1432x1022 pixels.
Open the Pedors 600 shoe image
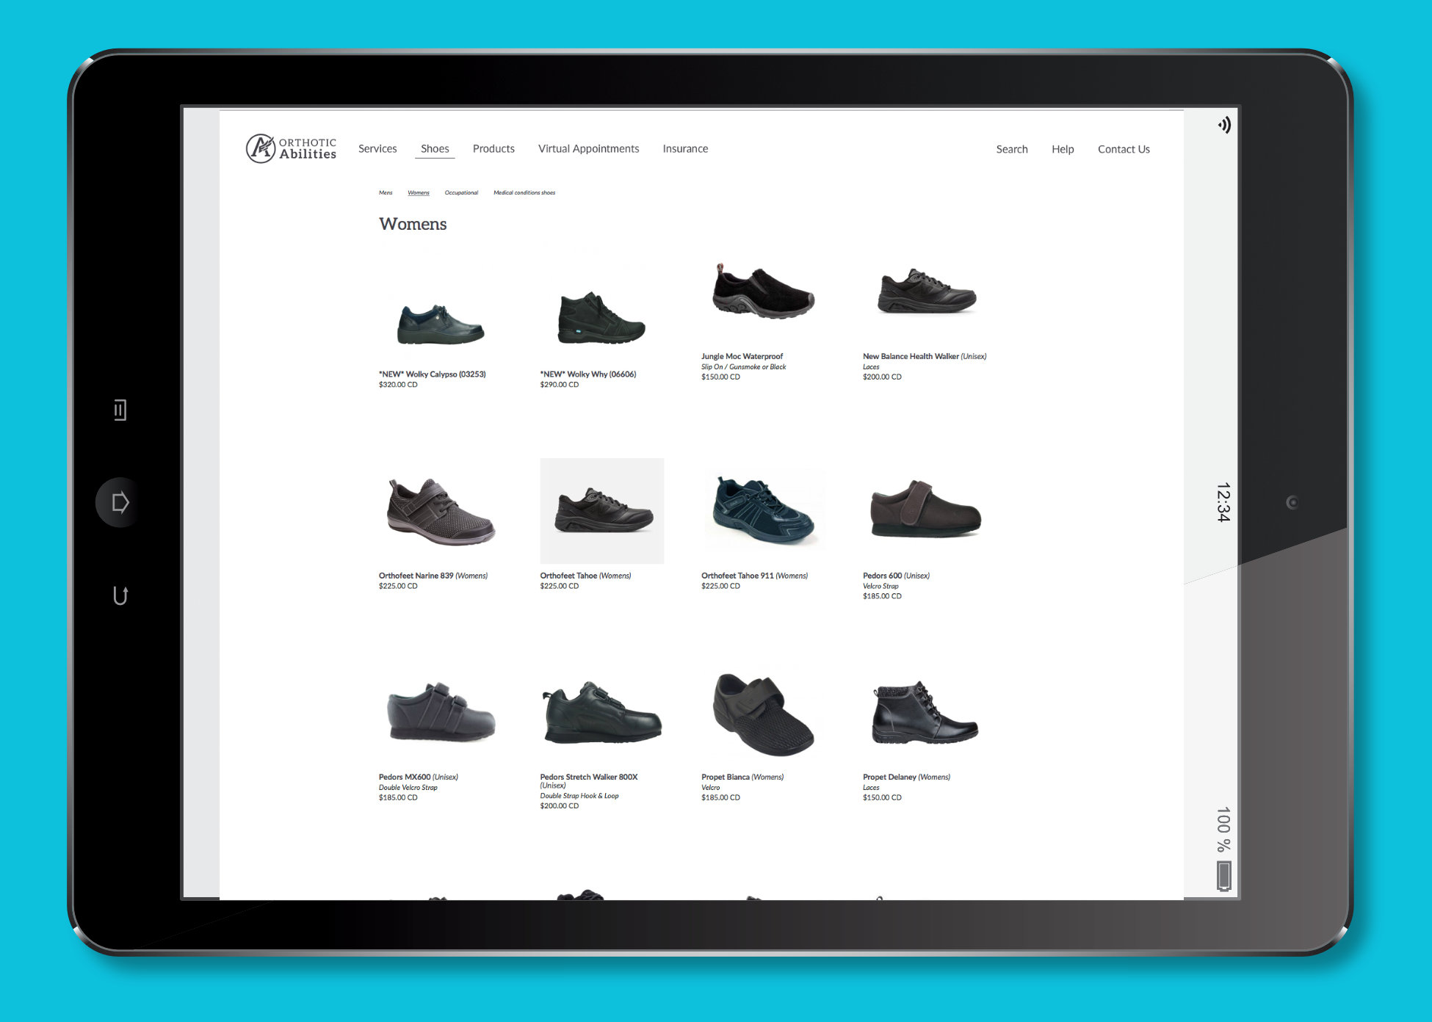[x=925, y=509]
